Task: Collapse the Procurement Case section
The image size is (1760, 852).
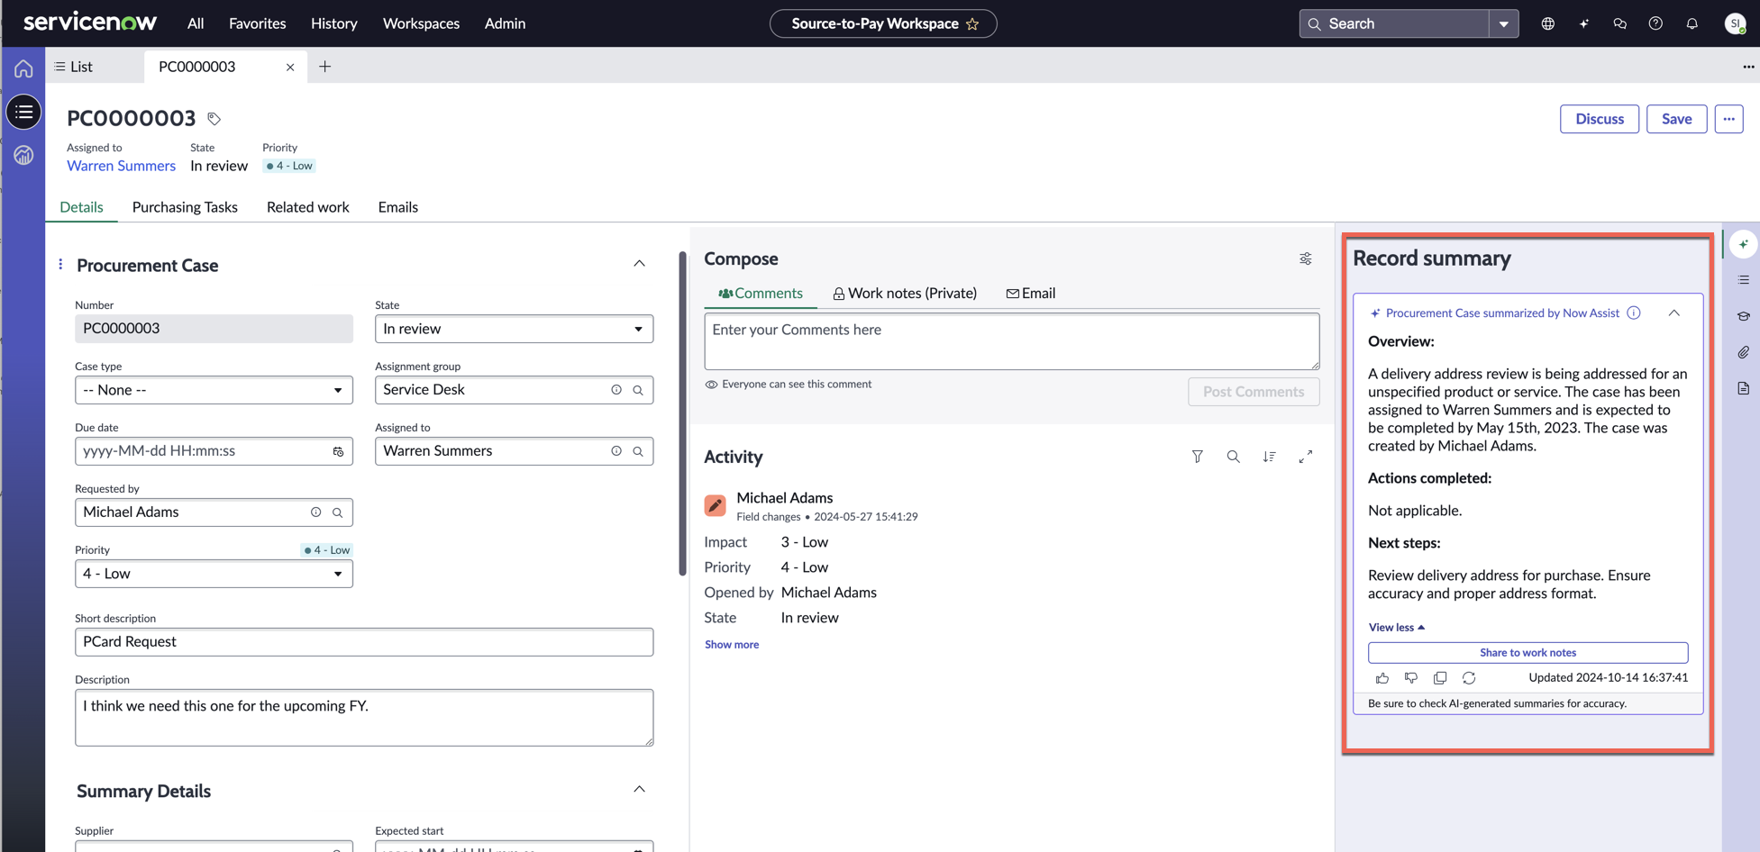Action: click(639, 264)
